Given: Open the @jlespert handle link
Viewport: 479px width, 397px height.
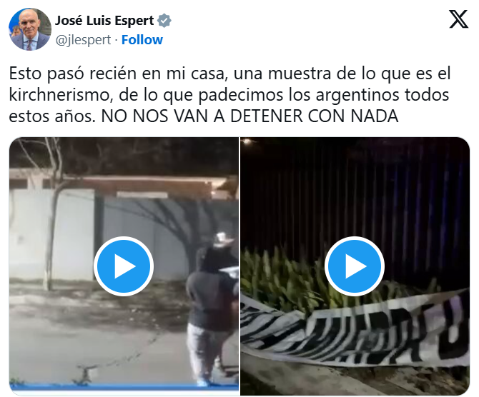Looking at the screenshot, I should (83, 40).
